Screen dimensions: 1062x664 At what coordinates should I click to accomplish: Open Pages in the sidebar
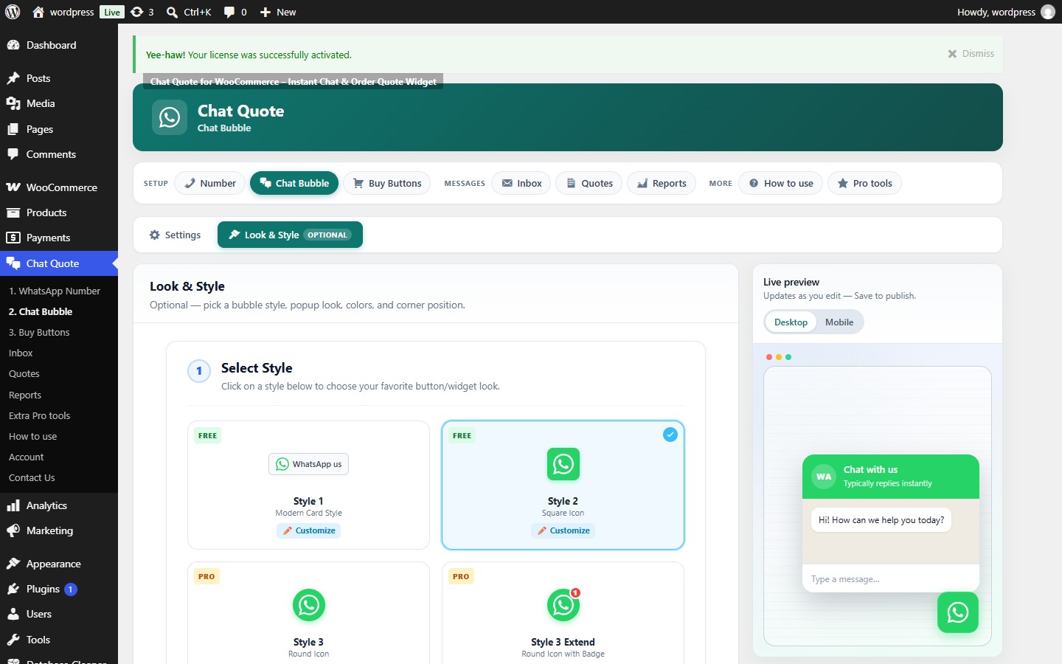(59, 129)
